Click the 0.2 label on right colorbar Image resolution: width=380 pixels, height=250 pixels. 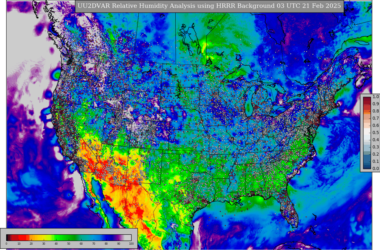376,154
